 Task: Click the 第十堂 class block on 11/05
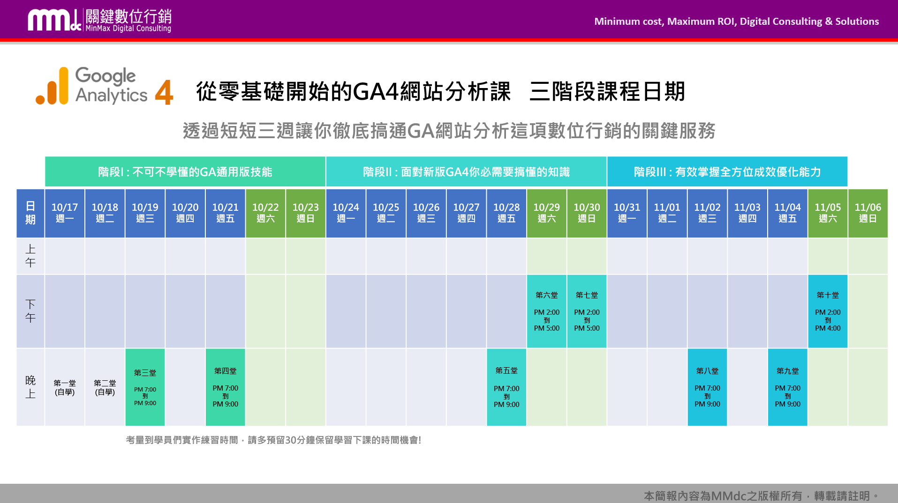828,311
